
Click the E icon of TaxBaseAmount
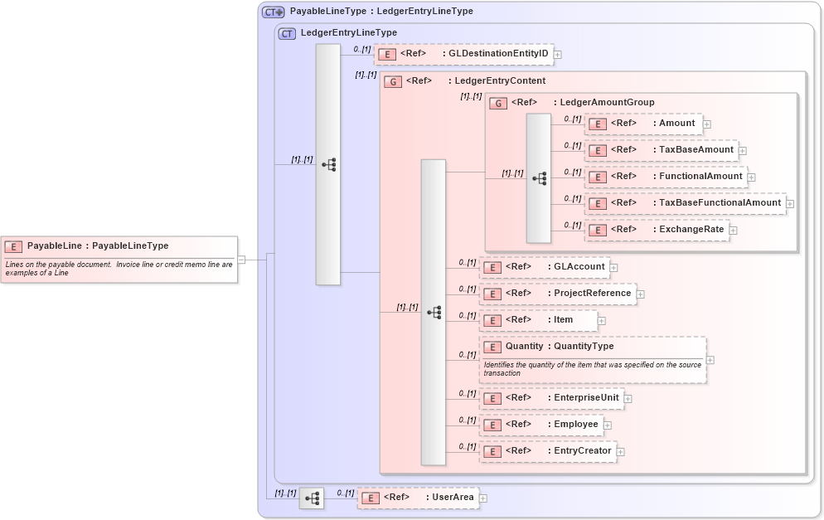[596, 150]
